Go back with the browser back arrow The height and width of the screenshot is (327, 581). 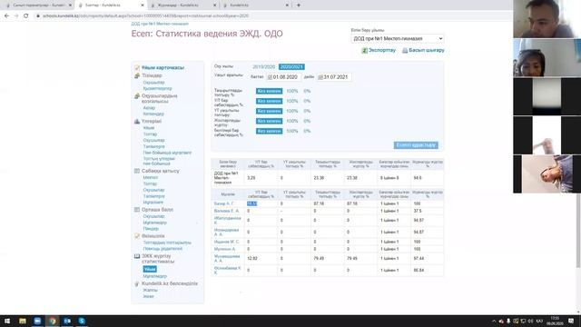(6, 16)
